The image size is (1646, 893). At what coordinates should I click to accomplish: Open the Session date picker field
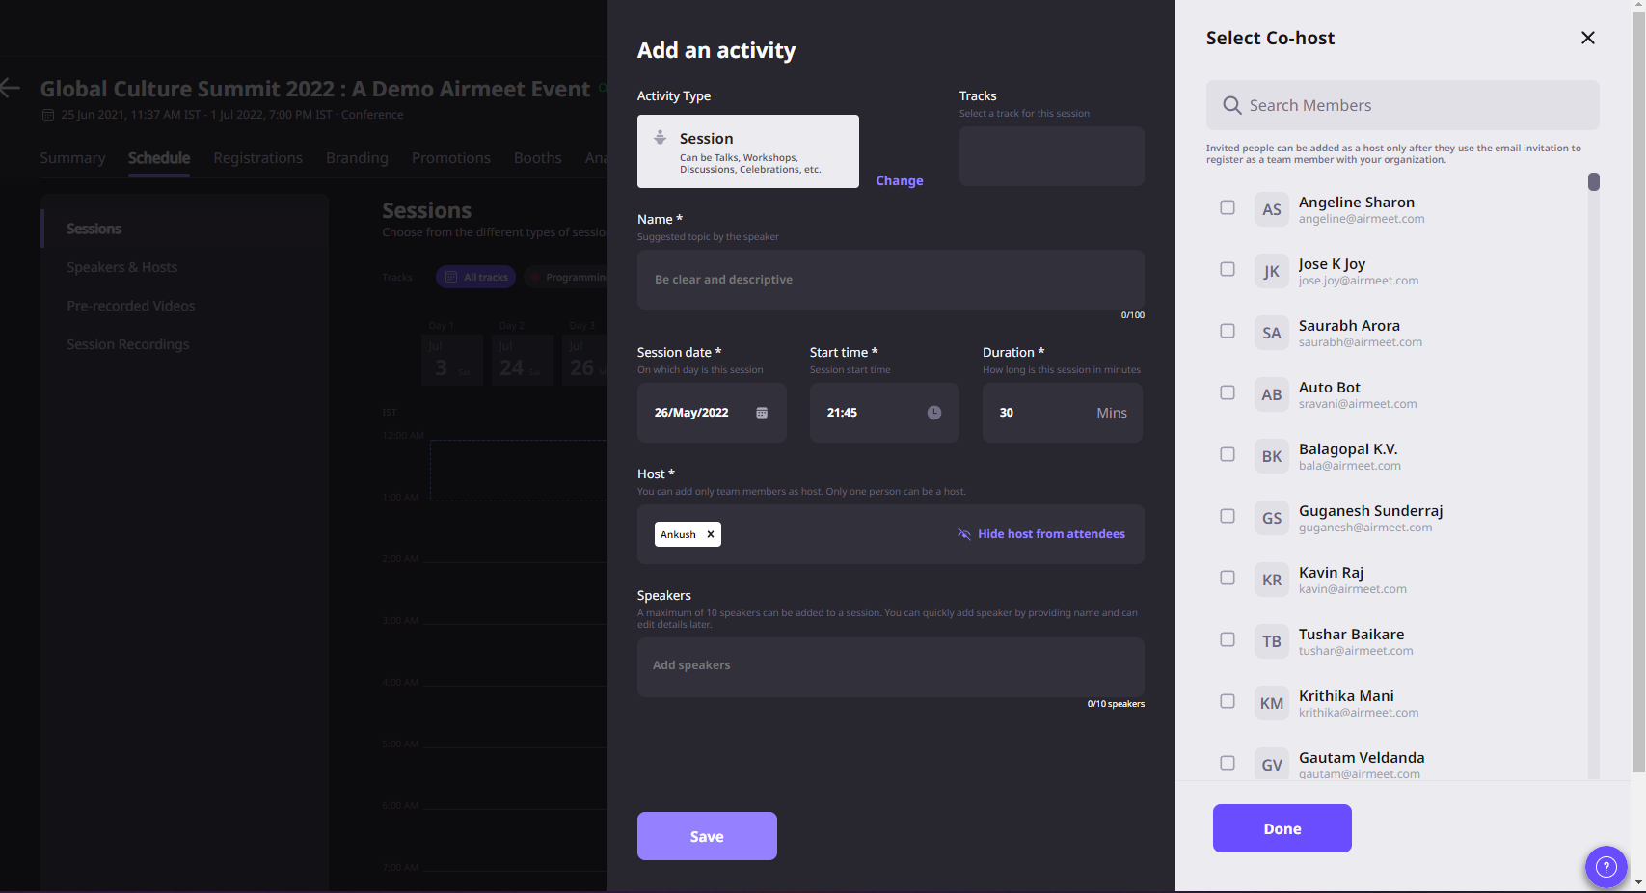coord(712,413)
